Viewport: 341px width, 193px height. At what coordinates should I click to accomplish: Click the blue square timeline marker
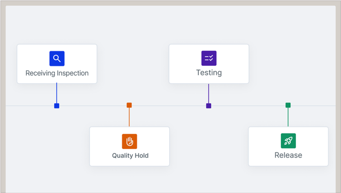point(56,106)
